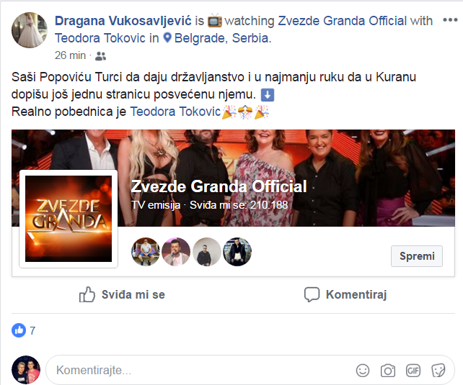Click the Komentiraj button
Screen dimensions: 463x385
click(345, 294)
